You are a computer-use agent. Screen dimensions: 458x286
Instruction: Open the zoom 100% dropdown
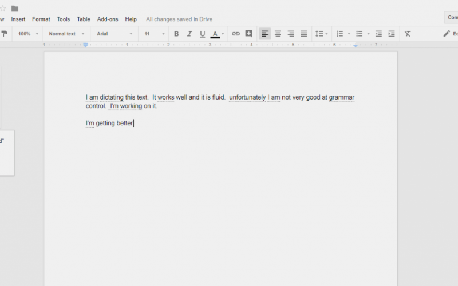28,34
